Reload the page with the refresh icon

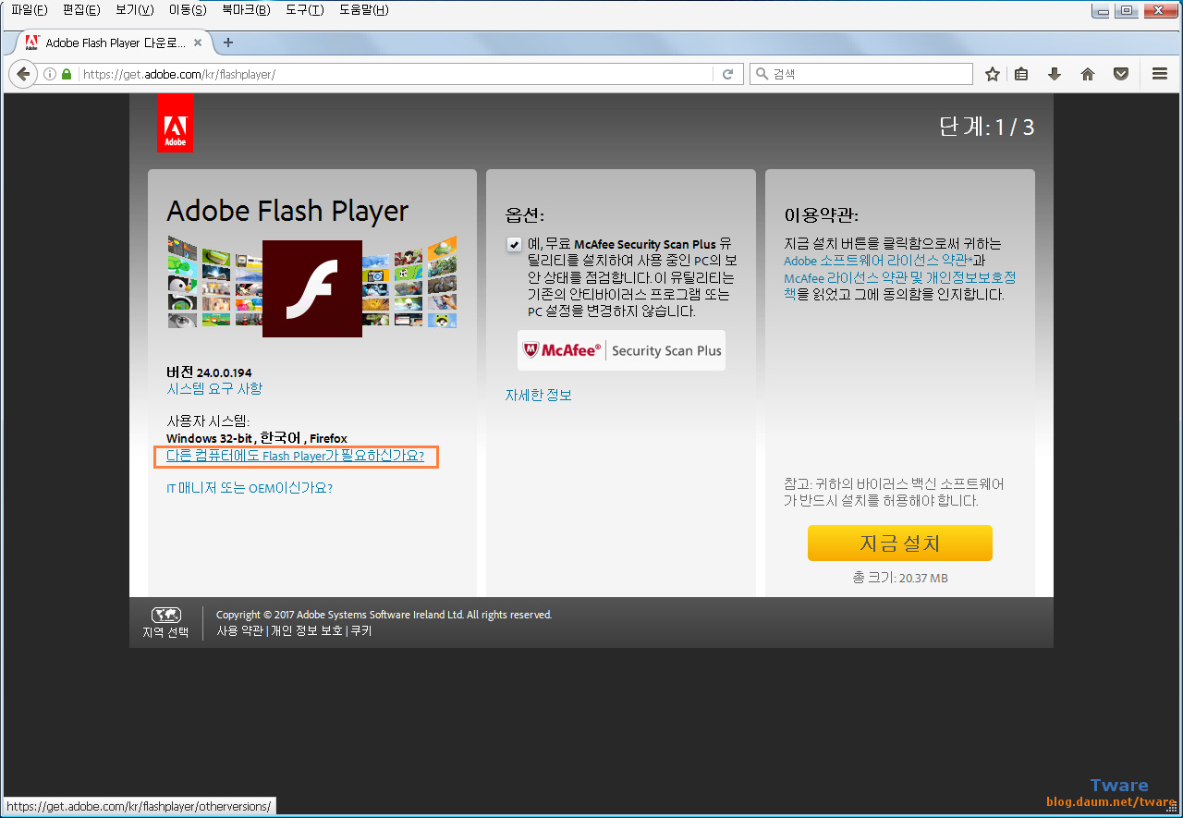pyautogui.click(x=728, y=74)
